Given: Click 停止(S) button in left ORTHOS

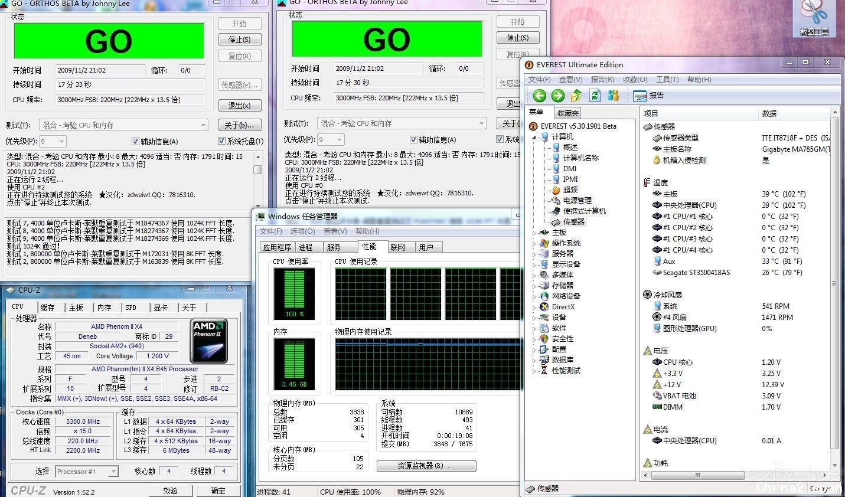Looking at the screenshot, I should [240, 40].
